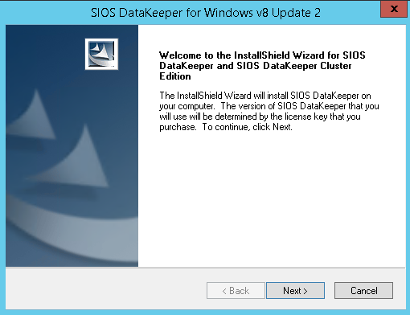
Task: Click the SIOS DataKeeper for Windows title
Action: [x=206, y=13]
